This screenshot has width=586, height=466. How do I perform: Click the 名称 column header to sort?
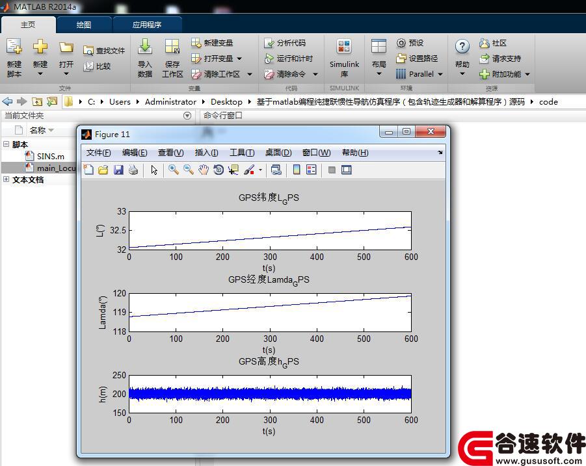coord(37,131)
